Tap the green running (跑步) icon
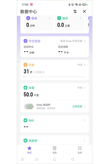The width and height of the screenshot is (109, 164). [59, 18]
